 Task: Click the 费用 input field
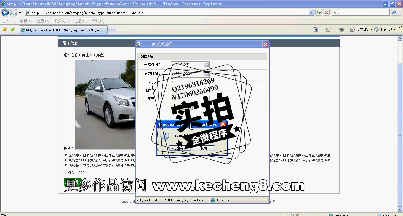(x=190, y=98)
